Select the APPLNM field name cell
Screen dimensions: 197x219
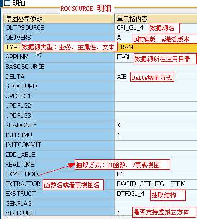tap(59, 57)
